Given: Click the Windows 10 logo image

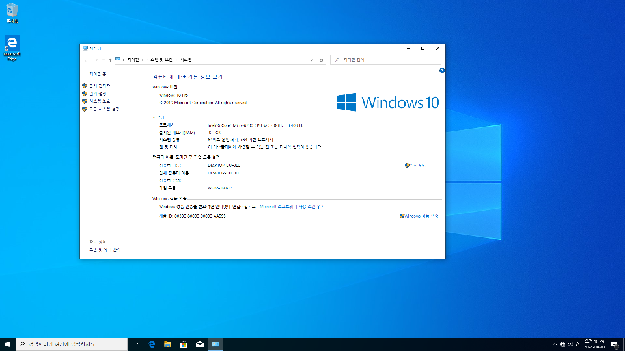Looking at the screenshot, I should coord(388,102).
